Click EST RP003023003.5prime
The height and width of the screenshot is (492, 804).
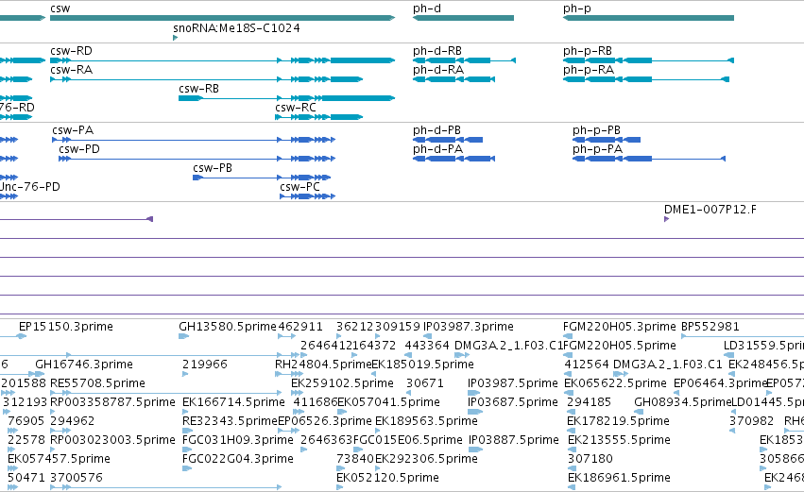click(112, 440)
